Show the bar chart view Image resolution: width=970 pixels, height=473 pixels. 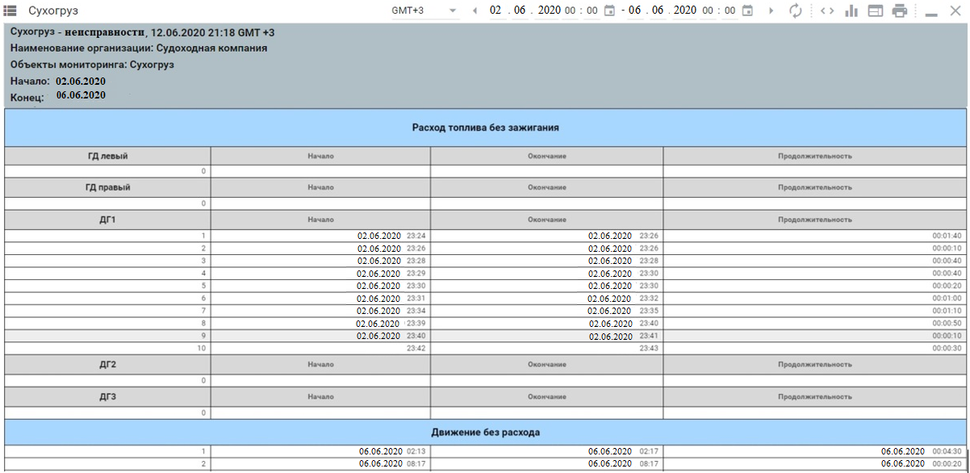click(x=851, y=10)
